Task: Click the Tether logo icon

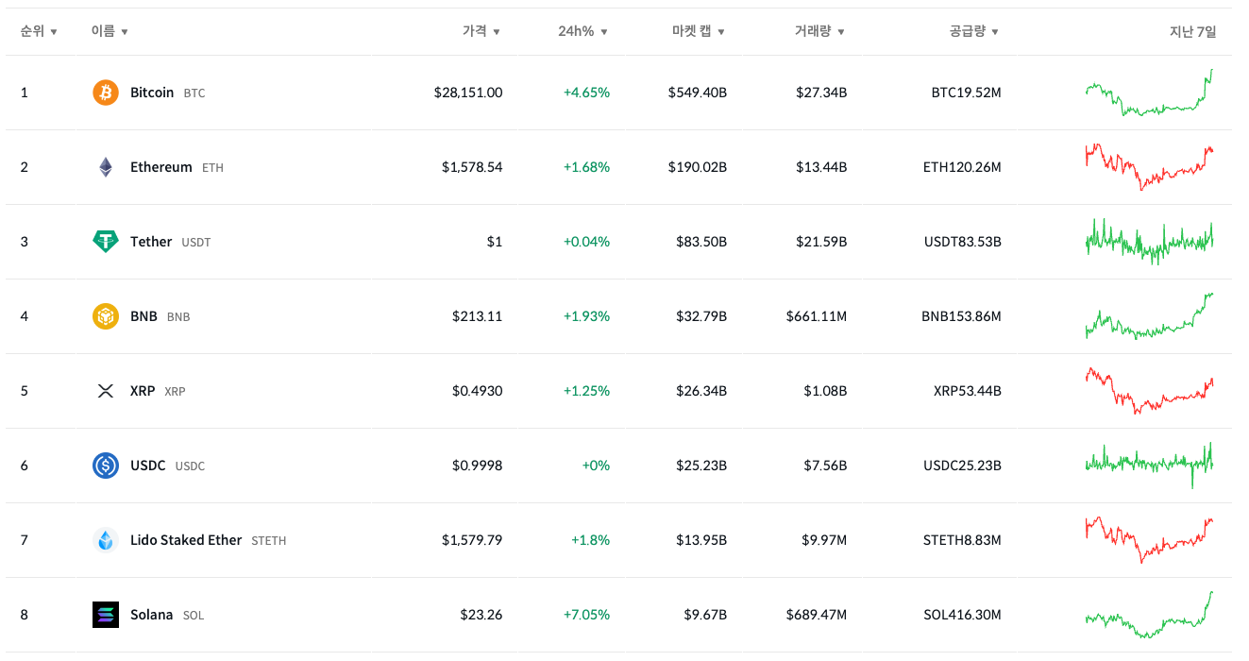Action: (x=106, y=242)
